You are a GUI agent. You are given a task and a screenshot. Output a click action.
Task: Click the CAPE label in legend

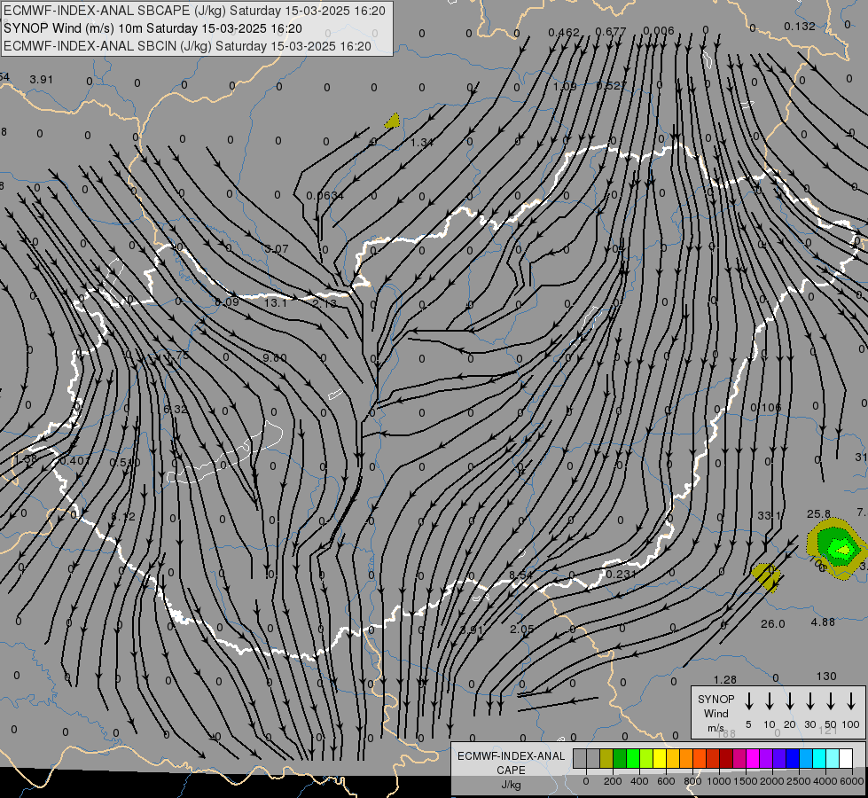pyautogui.click(x=511, y=771)
